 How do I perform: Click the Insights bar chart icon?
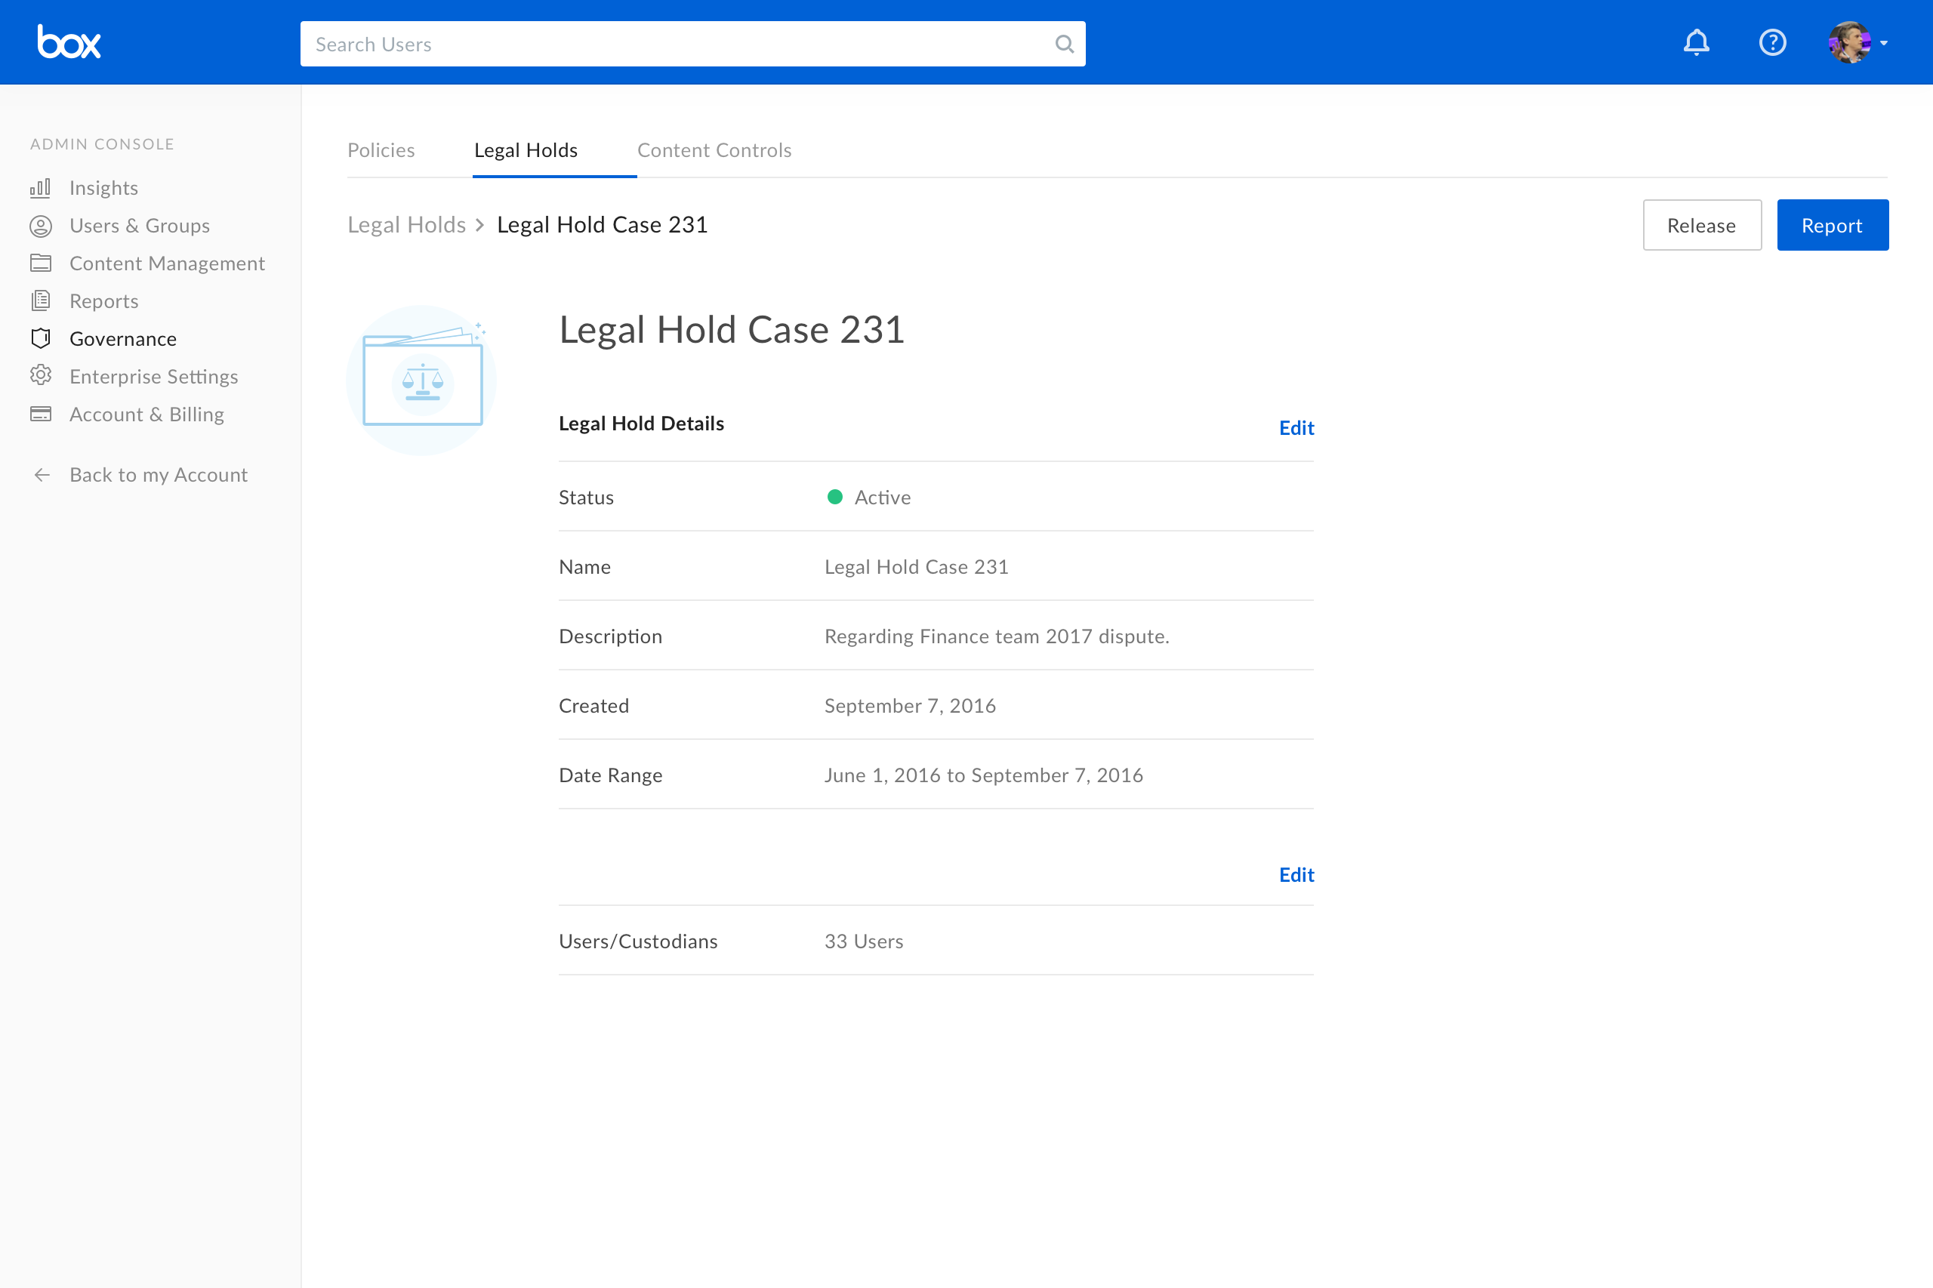pyautogui.click(x=40, y=188)
